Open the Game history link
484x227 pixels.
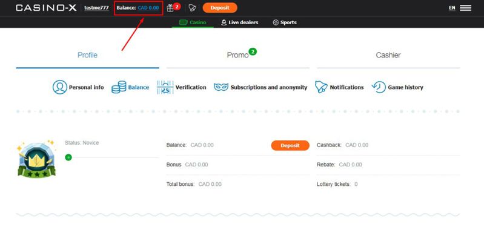click(x=405, y=87)
